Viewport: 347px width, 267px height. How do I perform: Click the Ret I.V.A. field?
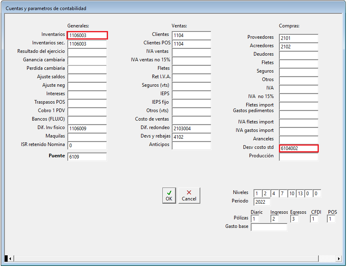coord(192,78)
